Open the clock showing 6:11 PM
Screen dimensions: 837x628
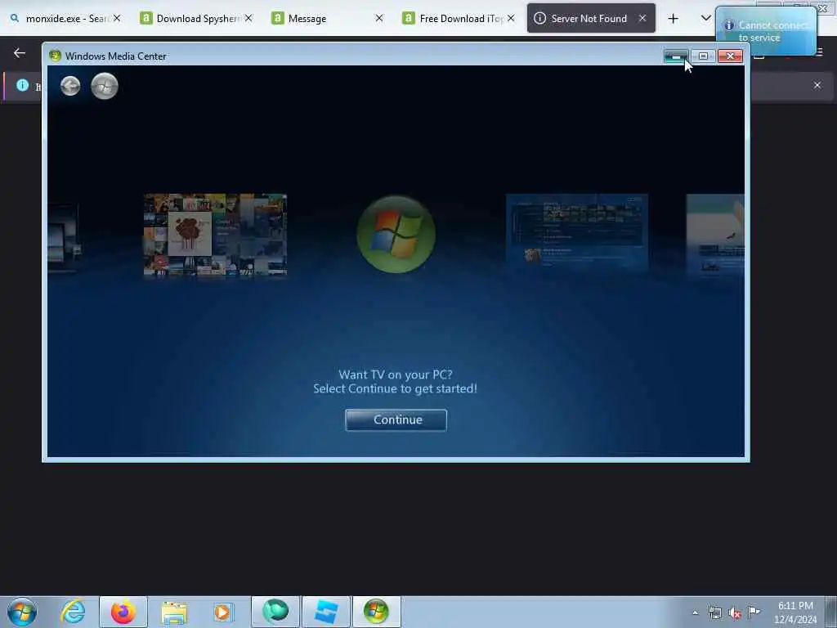tap(795, 612)
